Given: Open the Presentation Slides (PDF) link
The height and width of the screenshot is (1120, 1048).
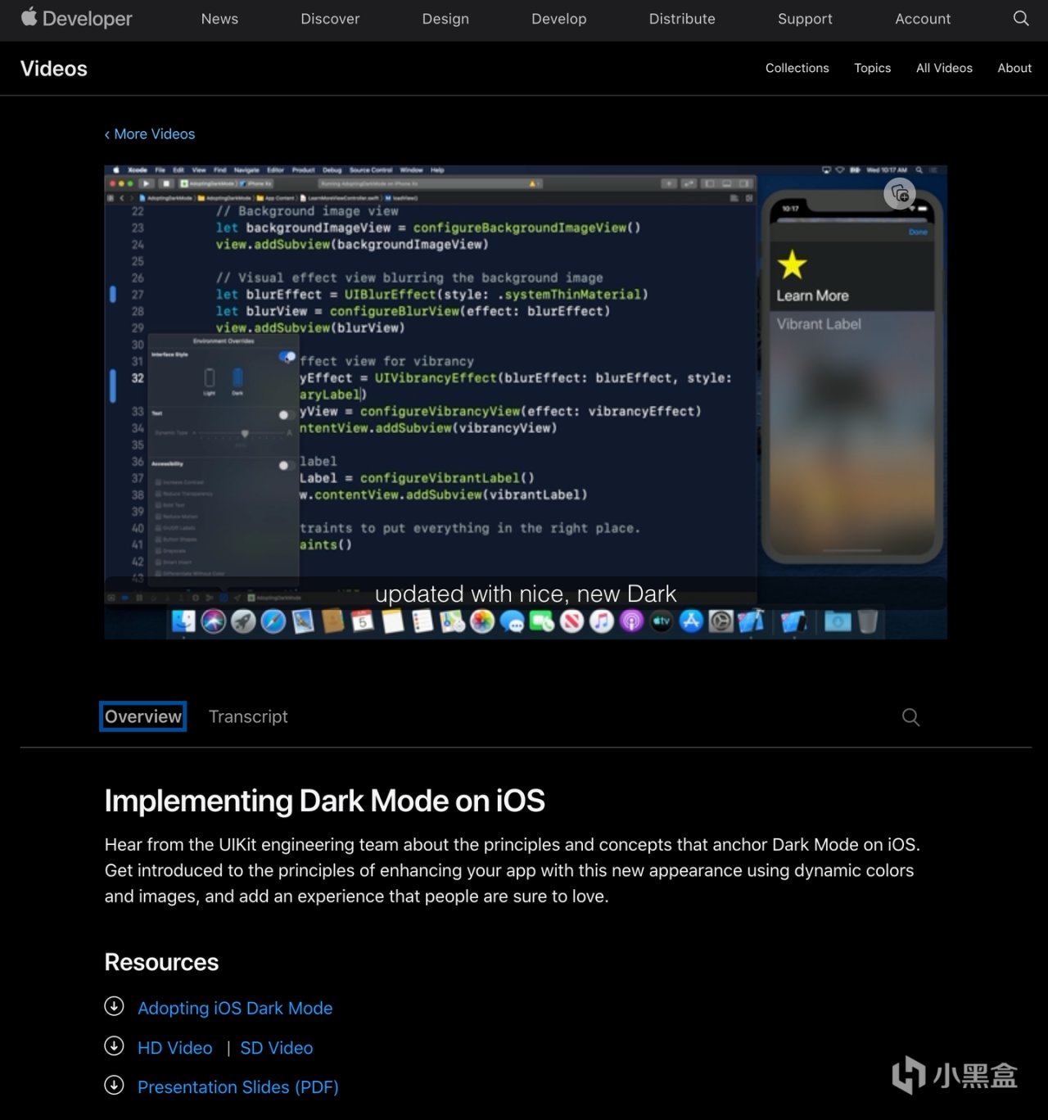Looking at the screenshot, I should tap(238, 1086).
